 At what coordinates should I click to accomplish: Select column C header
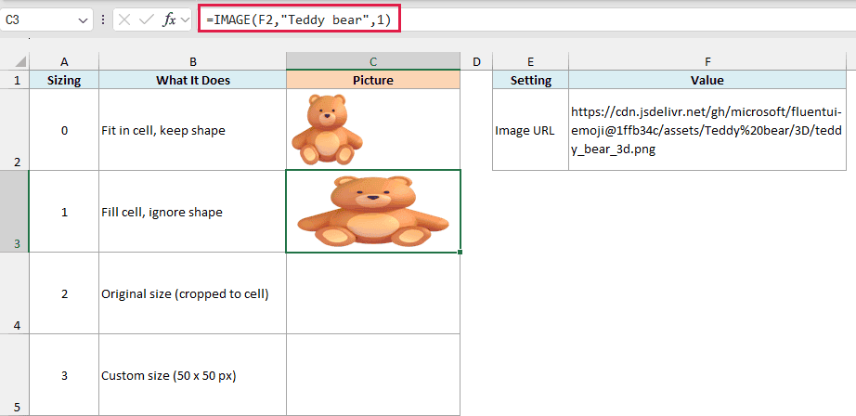tap(373, 61)
